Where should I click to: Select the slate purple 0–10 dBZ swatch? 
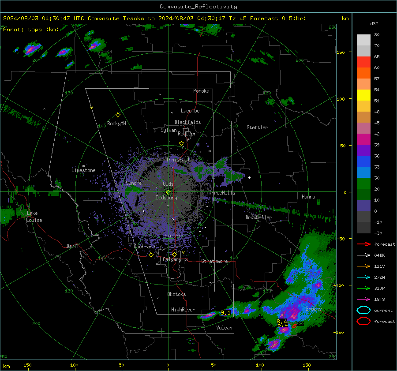[x=363, y=206]
